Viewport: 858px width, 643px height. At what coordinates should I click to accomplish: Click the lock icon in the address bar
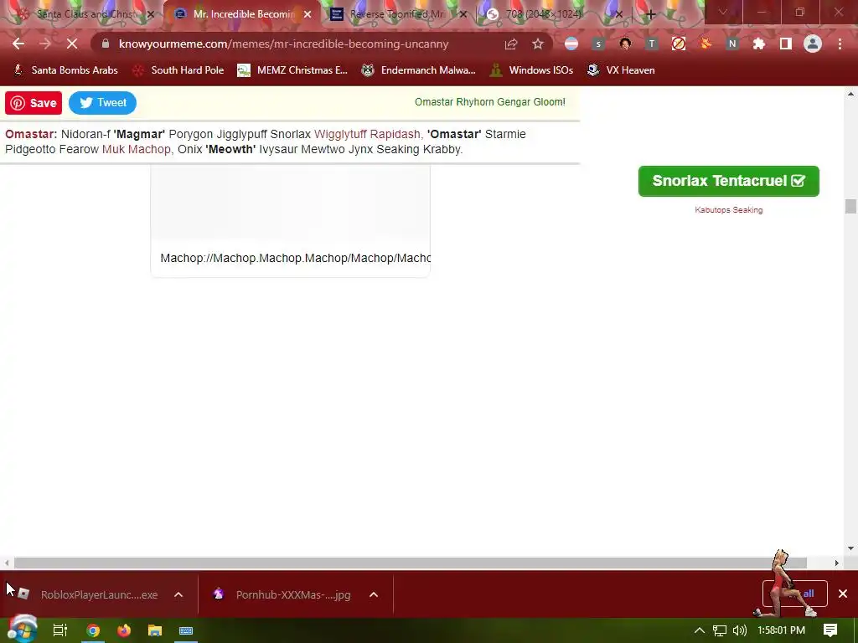click(106, 44)
